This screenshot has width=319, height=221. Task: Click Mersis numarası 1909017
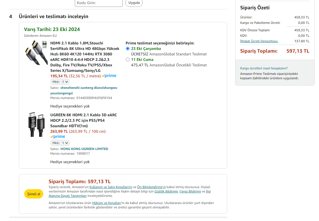pyautogui.click(x=70, y=154)
